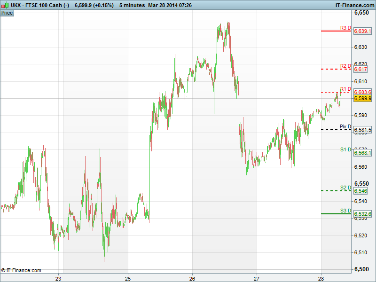Select the R3 D resistance price tag 6,639.1
Viewport: 376px width, 282px height.
[x=362, y=31]
